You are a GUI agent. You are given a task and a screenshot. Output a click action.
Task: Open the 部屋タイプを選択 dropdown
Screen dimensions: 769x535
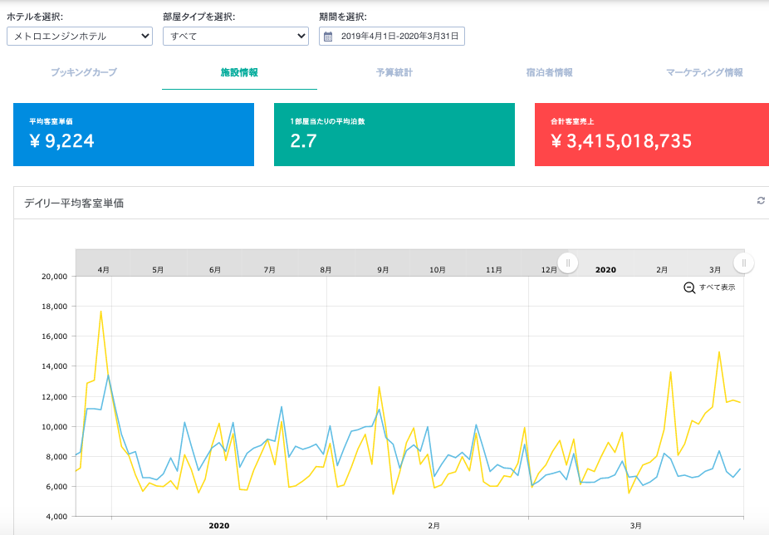tap(235, 37)
